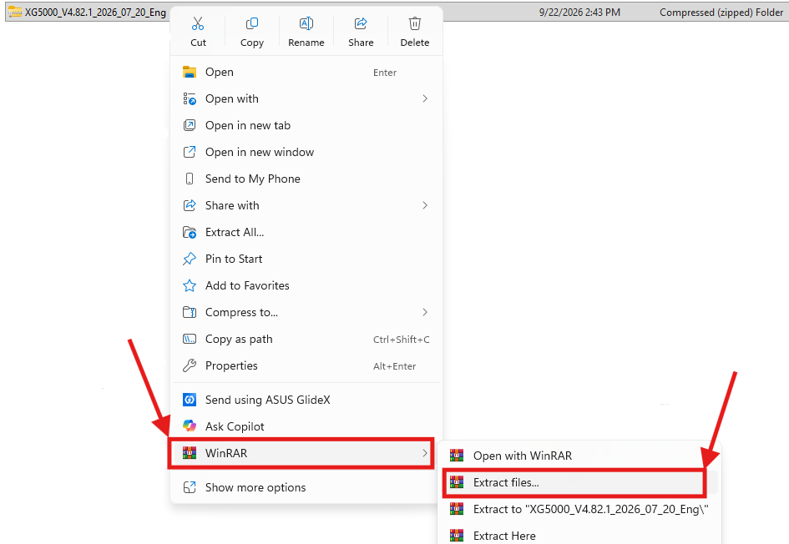
Task: Click Open in new tab label
Action: coord(248,126)
